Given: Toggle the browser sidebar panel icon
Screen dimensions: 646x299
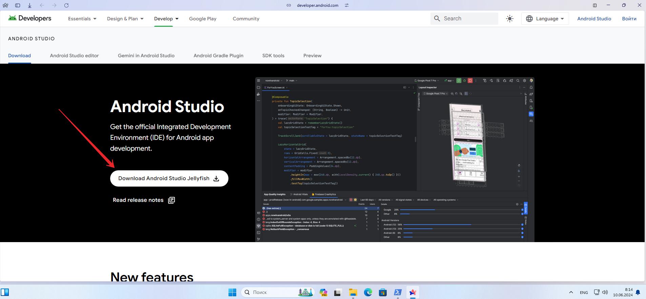Looking at the screenshot, I should pos(18,5).
